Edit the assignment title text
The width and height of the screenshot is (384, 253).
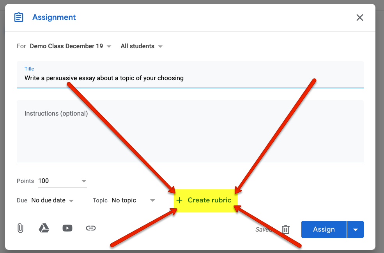(104, 78)
